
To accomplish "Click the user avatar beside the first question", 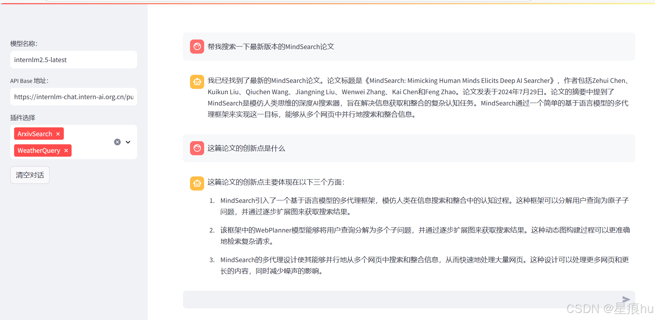I will [197, 46].
